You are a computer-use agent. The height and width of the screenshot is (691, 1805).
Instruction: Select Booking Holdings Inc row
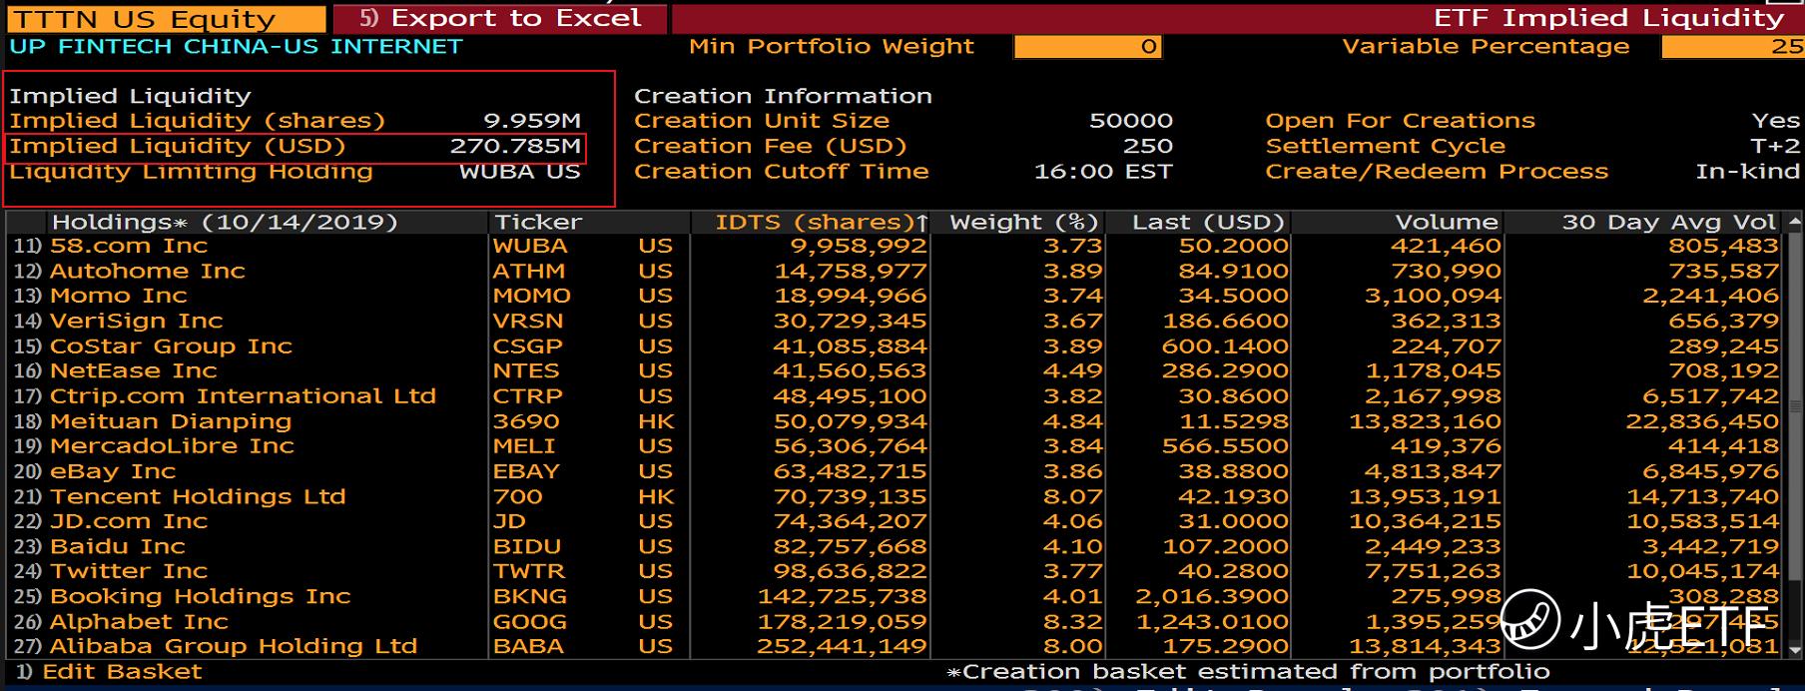pyautogui.click(x=895, y=596)
